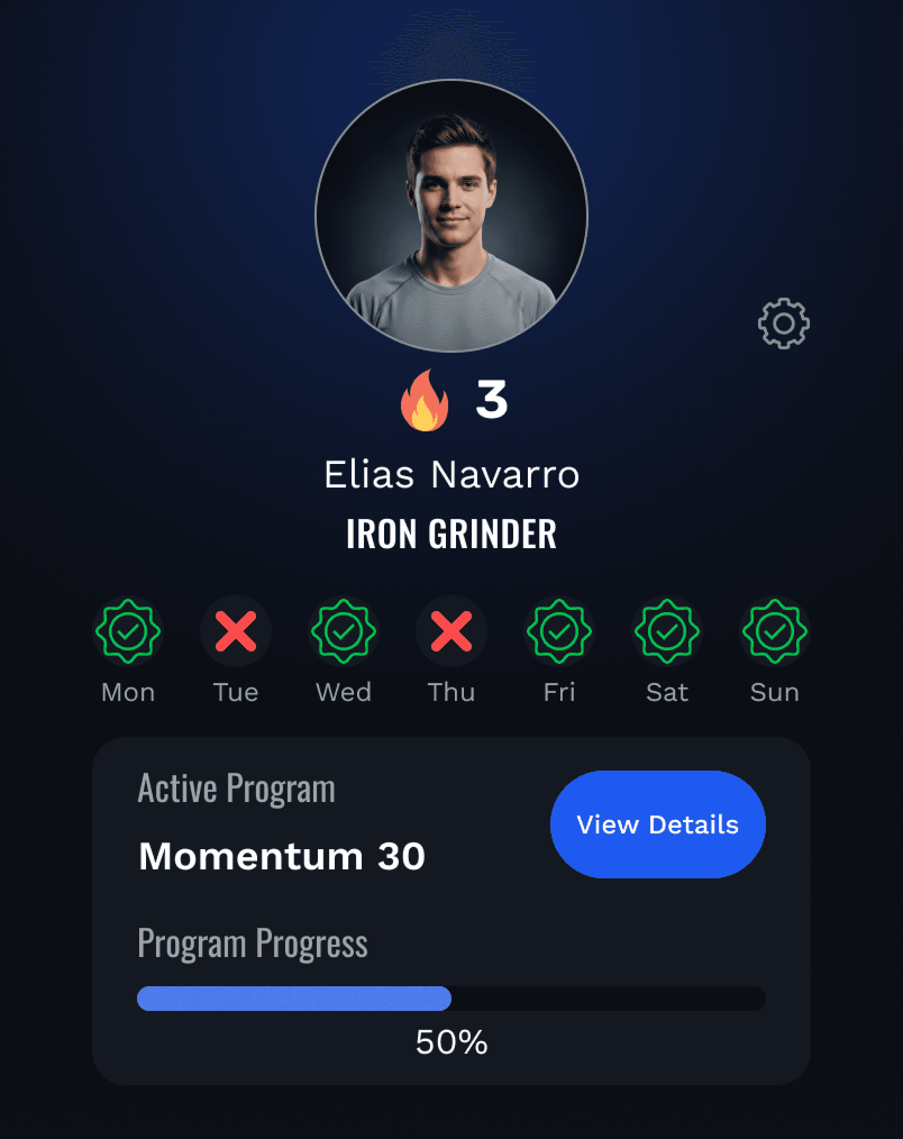This screenshot has width=903, height=1139.
Task: Open settings via the gear icon
Action: click(783, 324)
